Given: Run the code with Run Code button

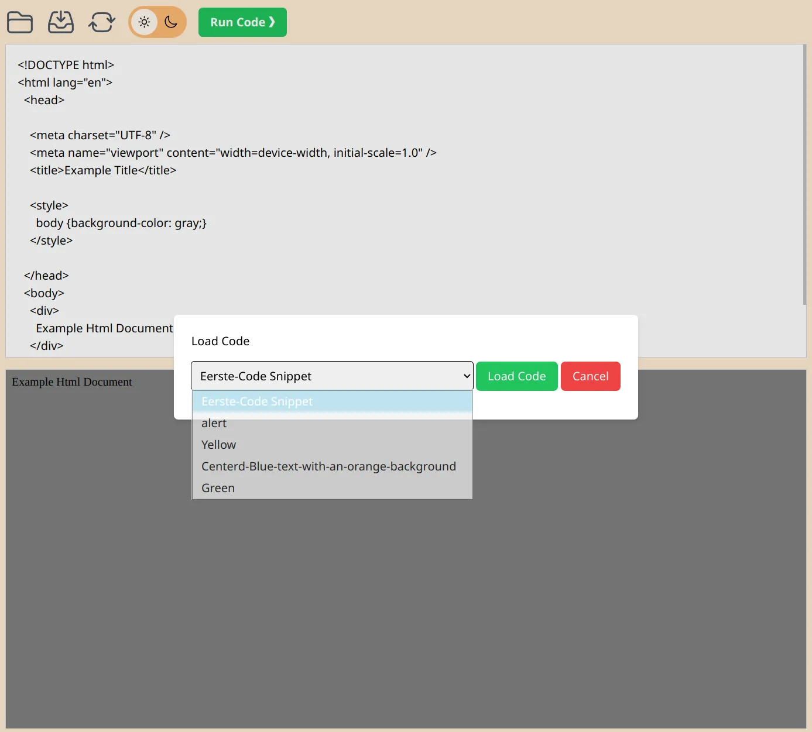Looking at the screenshot, I should [242, 22].
